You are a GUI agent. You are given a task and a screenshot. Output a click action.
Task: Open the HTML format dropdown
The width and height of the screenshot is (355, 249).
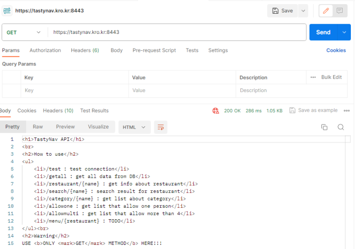pos(134,127)
